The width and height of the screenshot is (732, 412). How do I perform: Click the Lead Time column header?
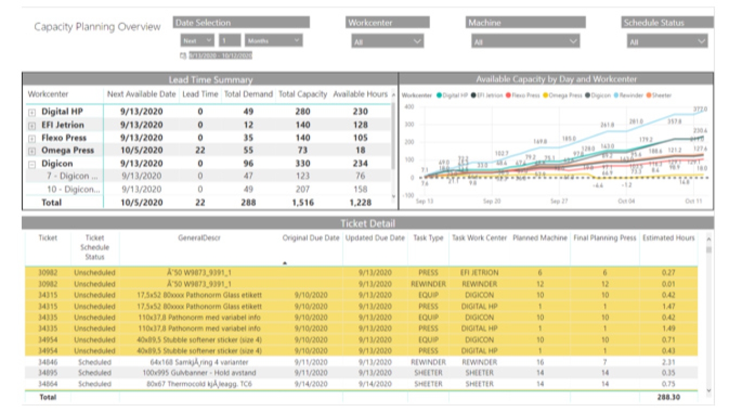[x=200, y=94]
